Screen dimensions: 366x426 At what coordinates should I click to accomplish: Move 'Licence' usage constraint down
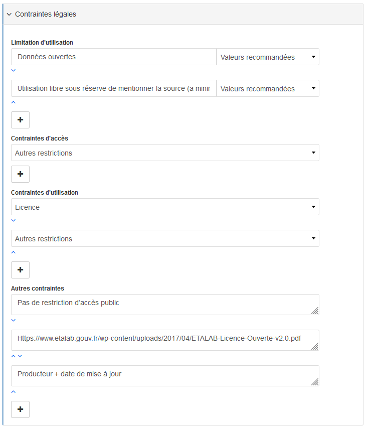coord(14,220)
